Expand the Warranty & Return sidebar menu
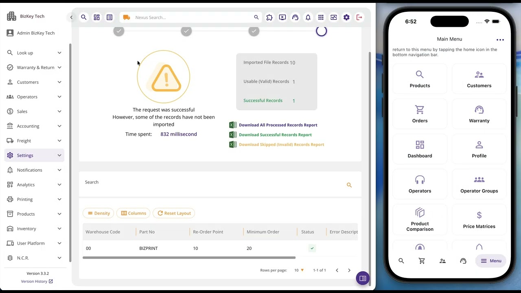Screen dimensions: 521x293 (x=35, y=68)
